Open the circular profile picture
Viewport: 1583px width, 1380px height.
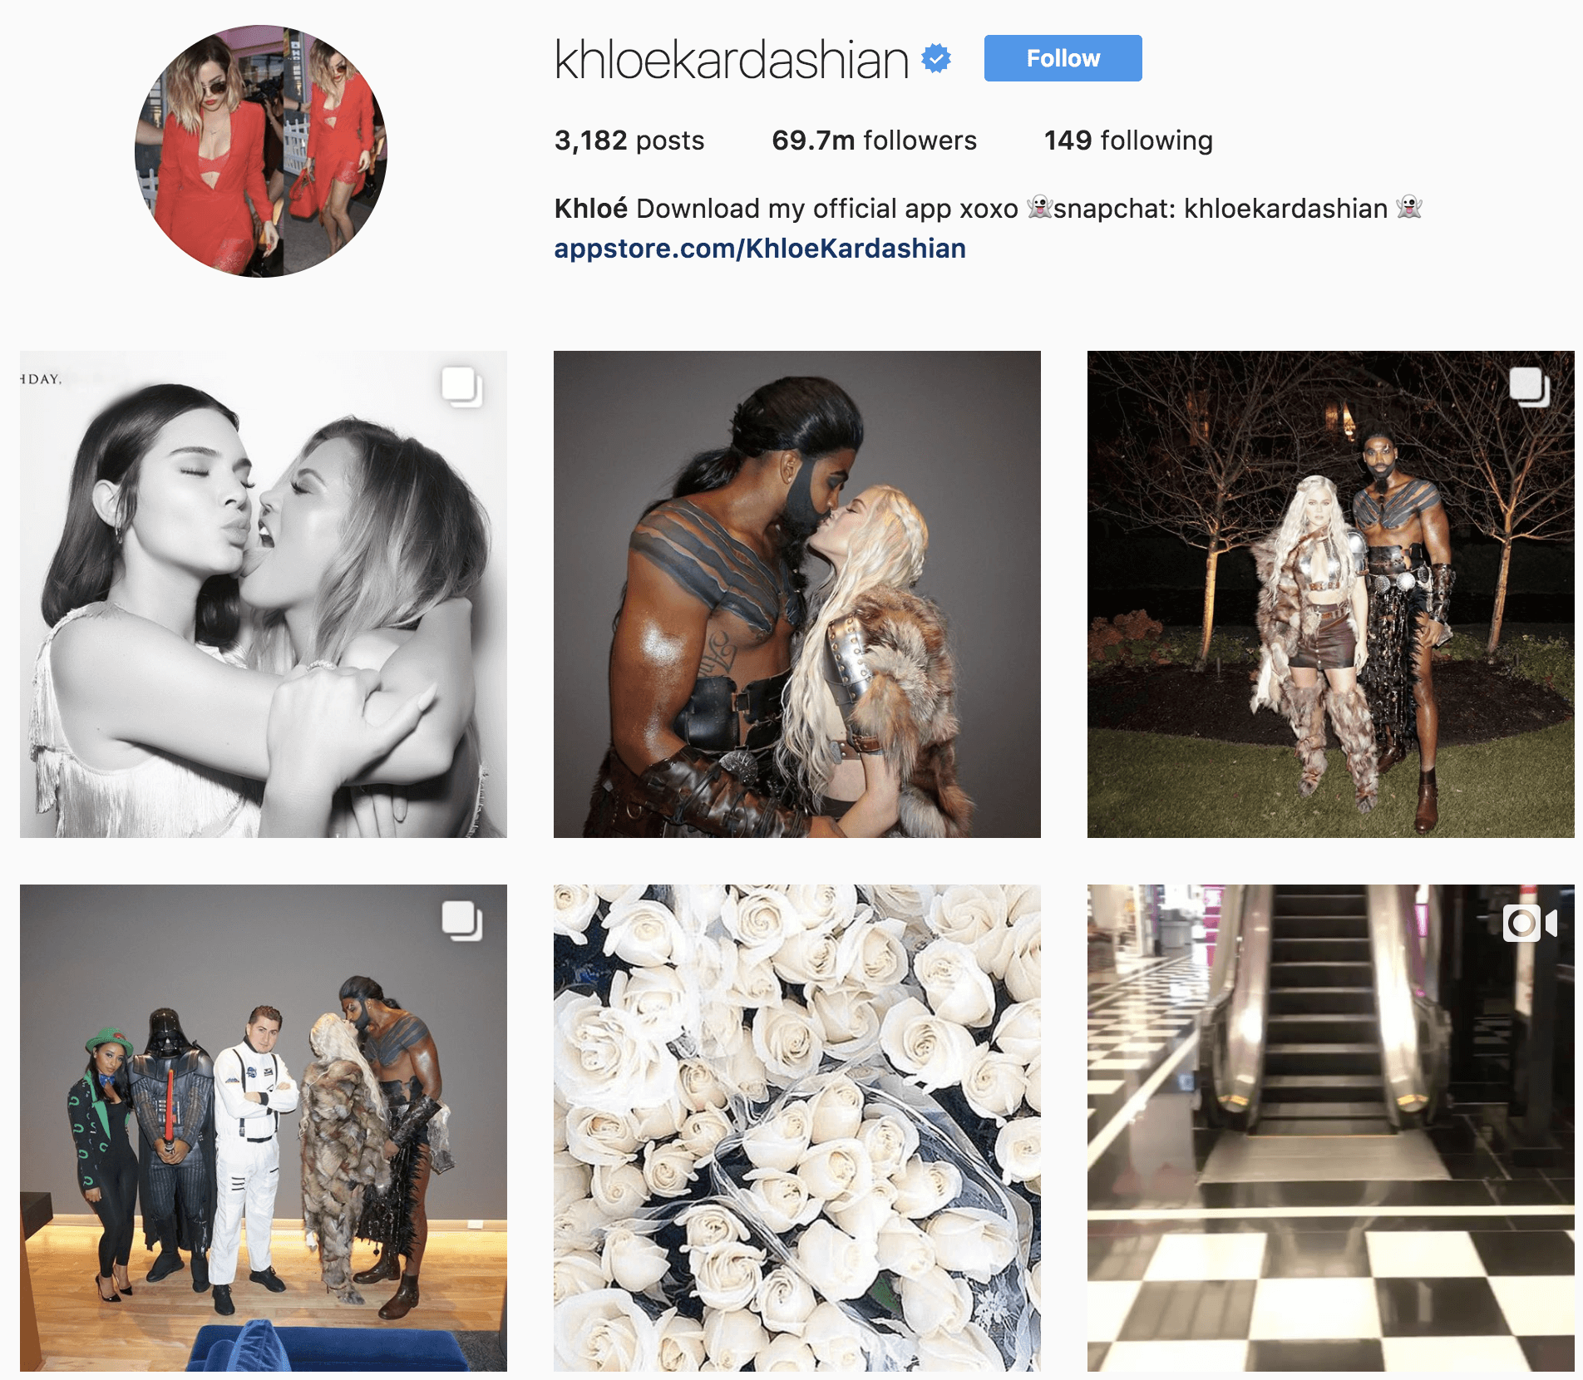click(x=261, y=151)
